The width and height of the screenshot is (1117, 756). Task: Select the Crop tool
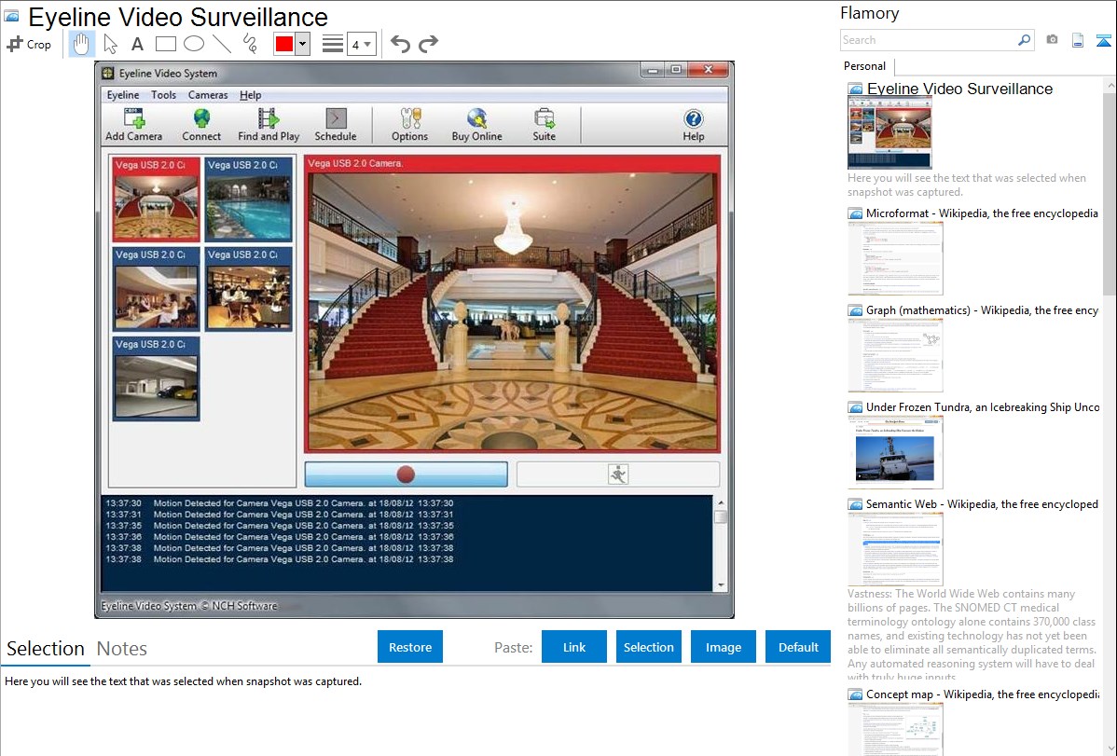29,44
